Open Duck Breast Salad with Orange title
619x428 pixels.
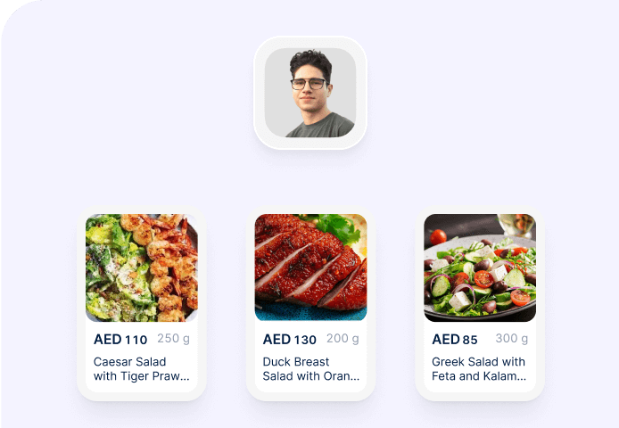[311, 369]
